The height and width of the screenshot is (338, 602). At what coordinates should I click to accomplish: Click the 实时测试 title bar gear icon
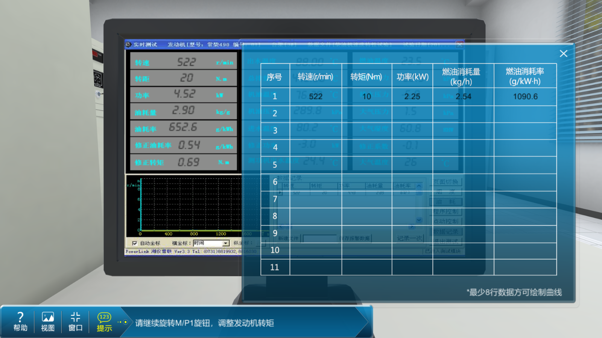tap(129, 45)
